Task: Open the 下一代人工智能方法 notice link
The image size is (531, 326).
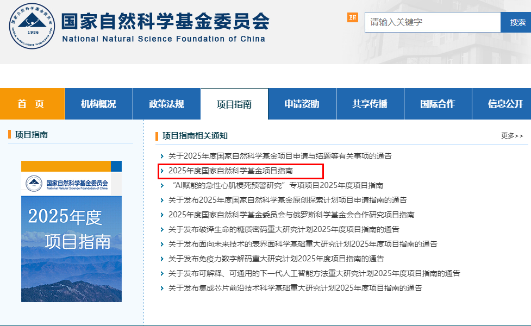Action: click(x=314, y=273)
